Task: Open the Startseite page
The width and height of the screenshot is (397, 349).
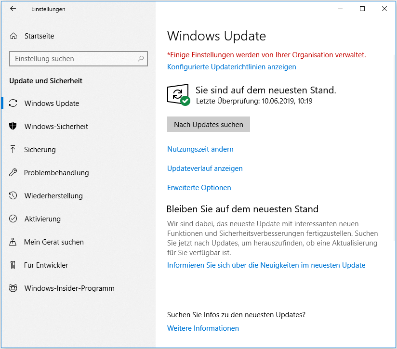Action: coord(39,36)
